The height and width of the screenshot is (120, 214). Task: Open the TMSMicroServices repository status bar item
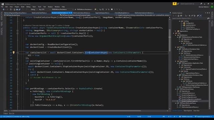pos(186,117)
